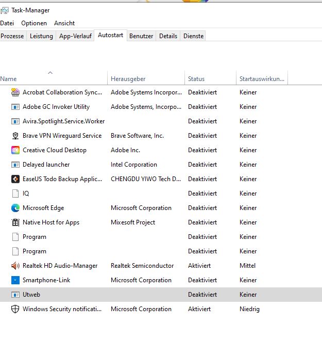Viewport: 322px width, 339px height.
Task: Switch to the Prozesse tab
Action: pyautogui.click(x=12, y=36)
